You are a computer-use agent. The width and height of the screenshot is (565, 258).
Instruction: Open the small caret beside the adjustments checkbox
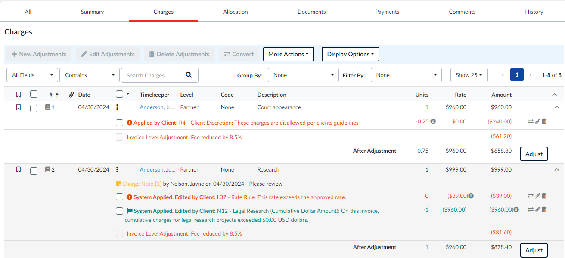coord(128,94)
